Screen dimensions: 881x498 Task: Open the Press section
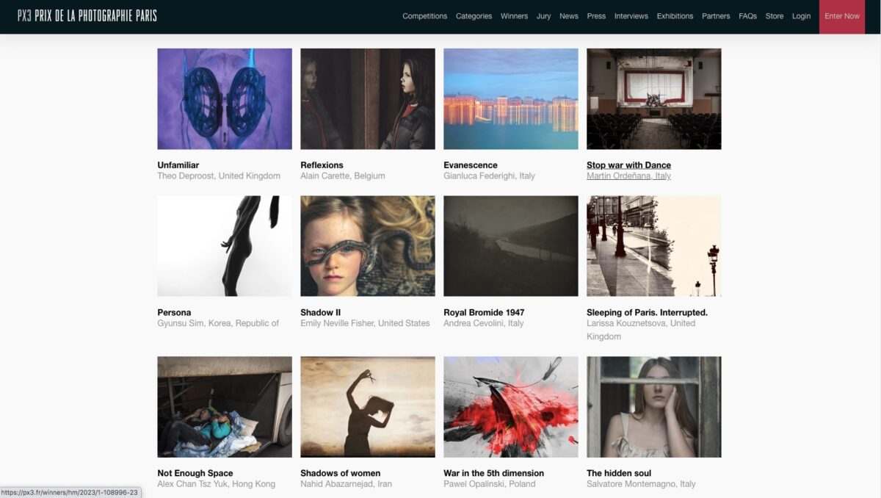point(596,16)
